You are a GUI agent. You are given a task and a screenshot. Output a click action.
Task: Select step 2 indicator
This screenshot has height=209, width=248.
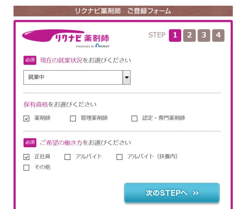pos(189,35)
